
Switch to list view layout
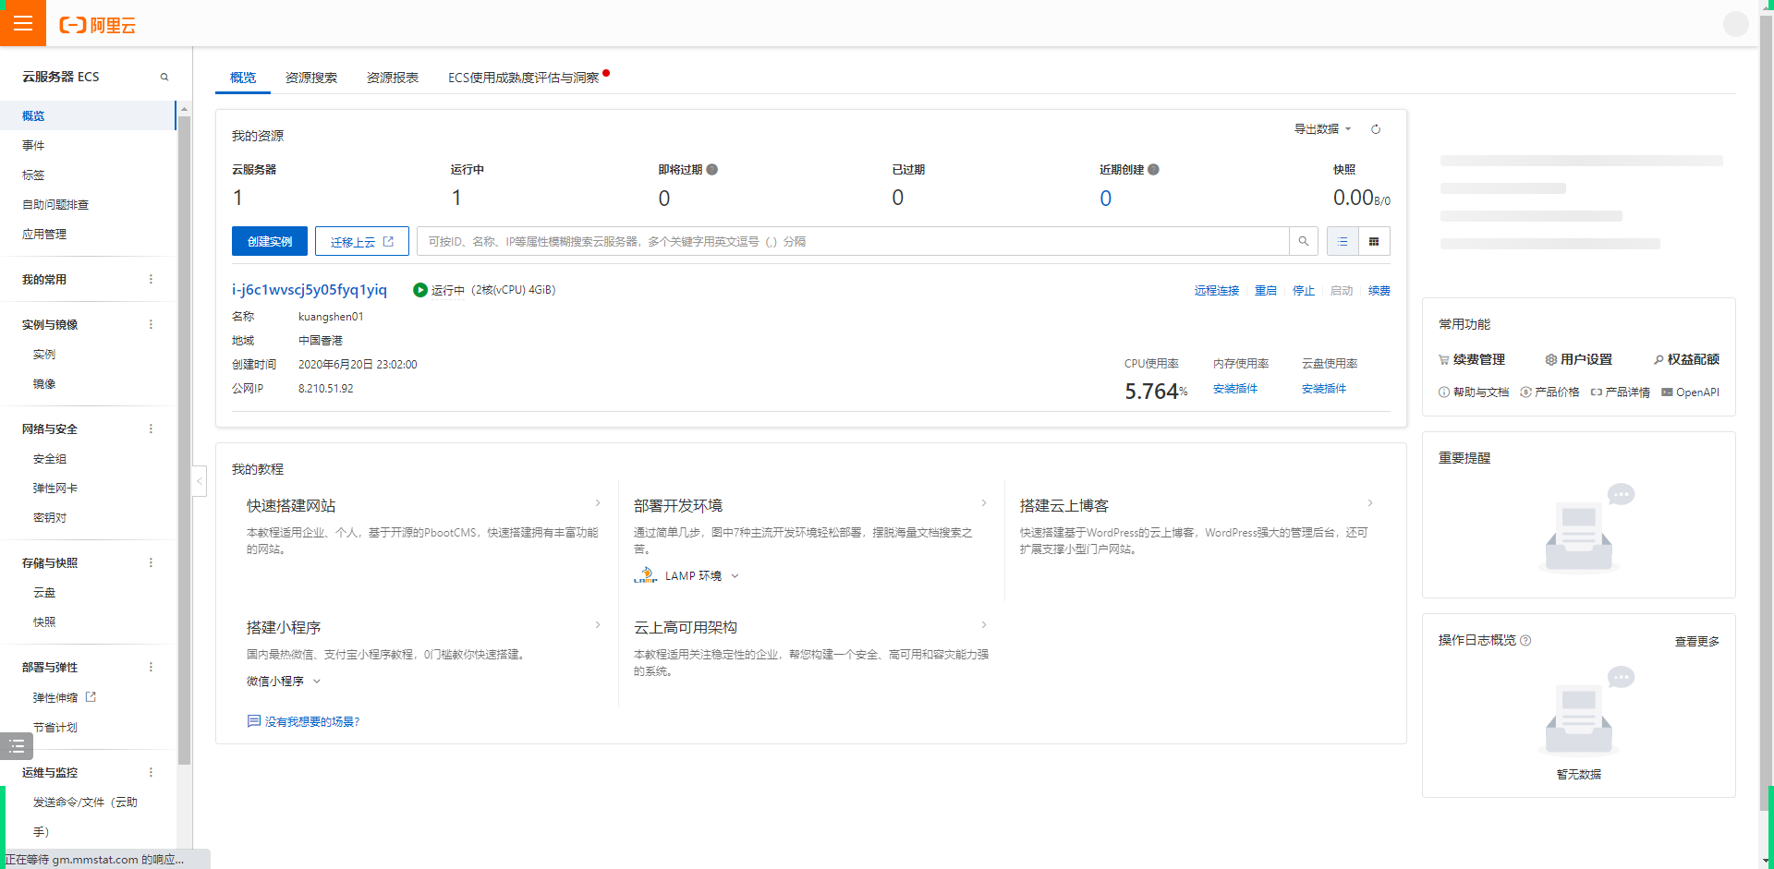1343,241
